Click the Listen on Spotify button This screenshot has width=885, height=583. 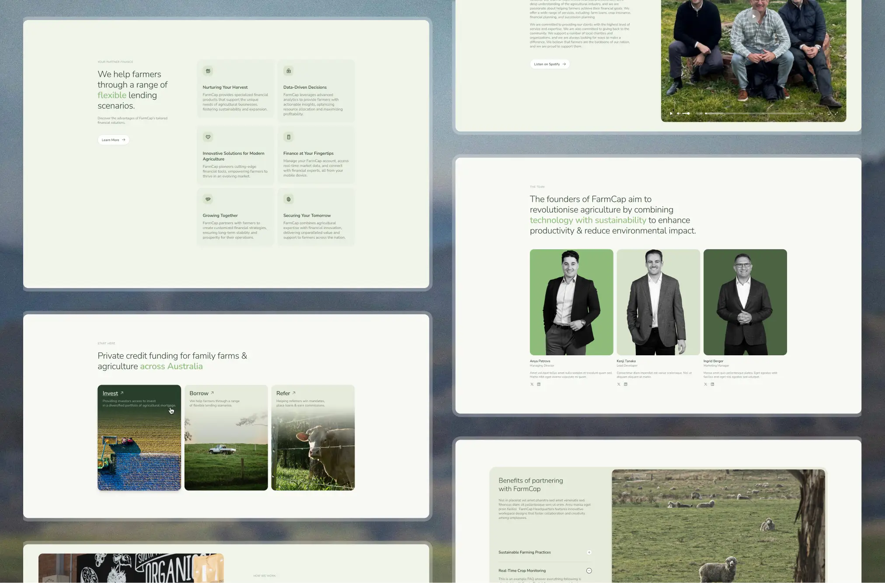[x=550, y=64]
